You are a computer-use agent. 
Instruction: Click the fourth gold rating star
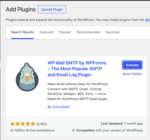point(28,124)
